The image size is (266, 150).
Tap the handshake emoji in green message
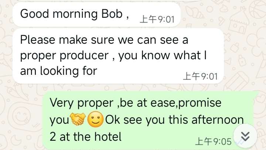click(x=78, y=119)
